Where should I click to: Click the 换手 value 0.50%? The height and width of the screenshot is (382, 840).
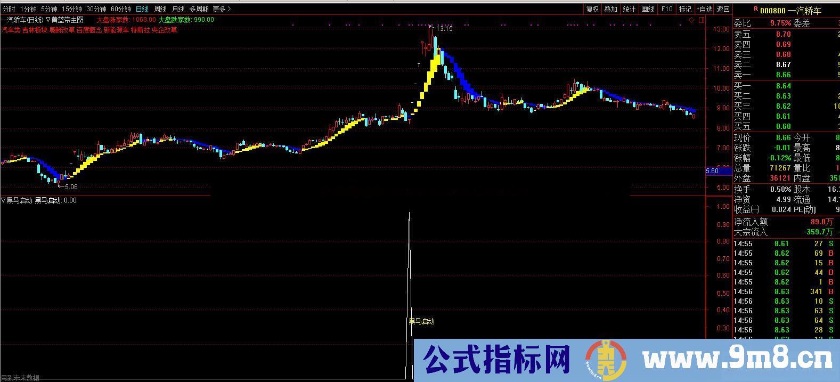(x=781, y=190)
